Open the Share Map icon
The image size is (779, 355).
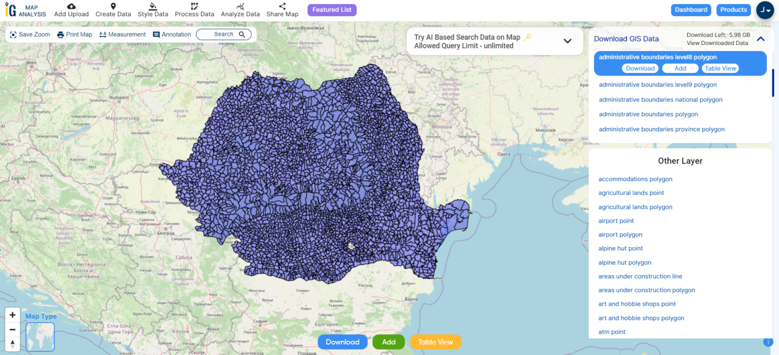(282, 6)
